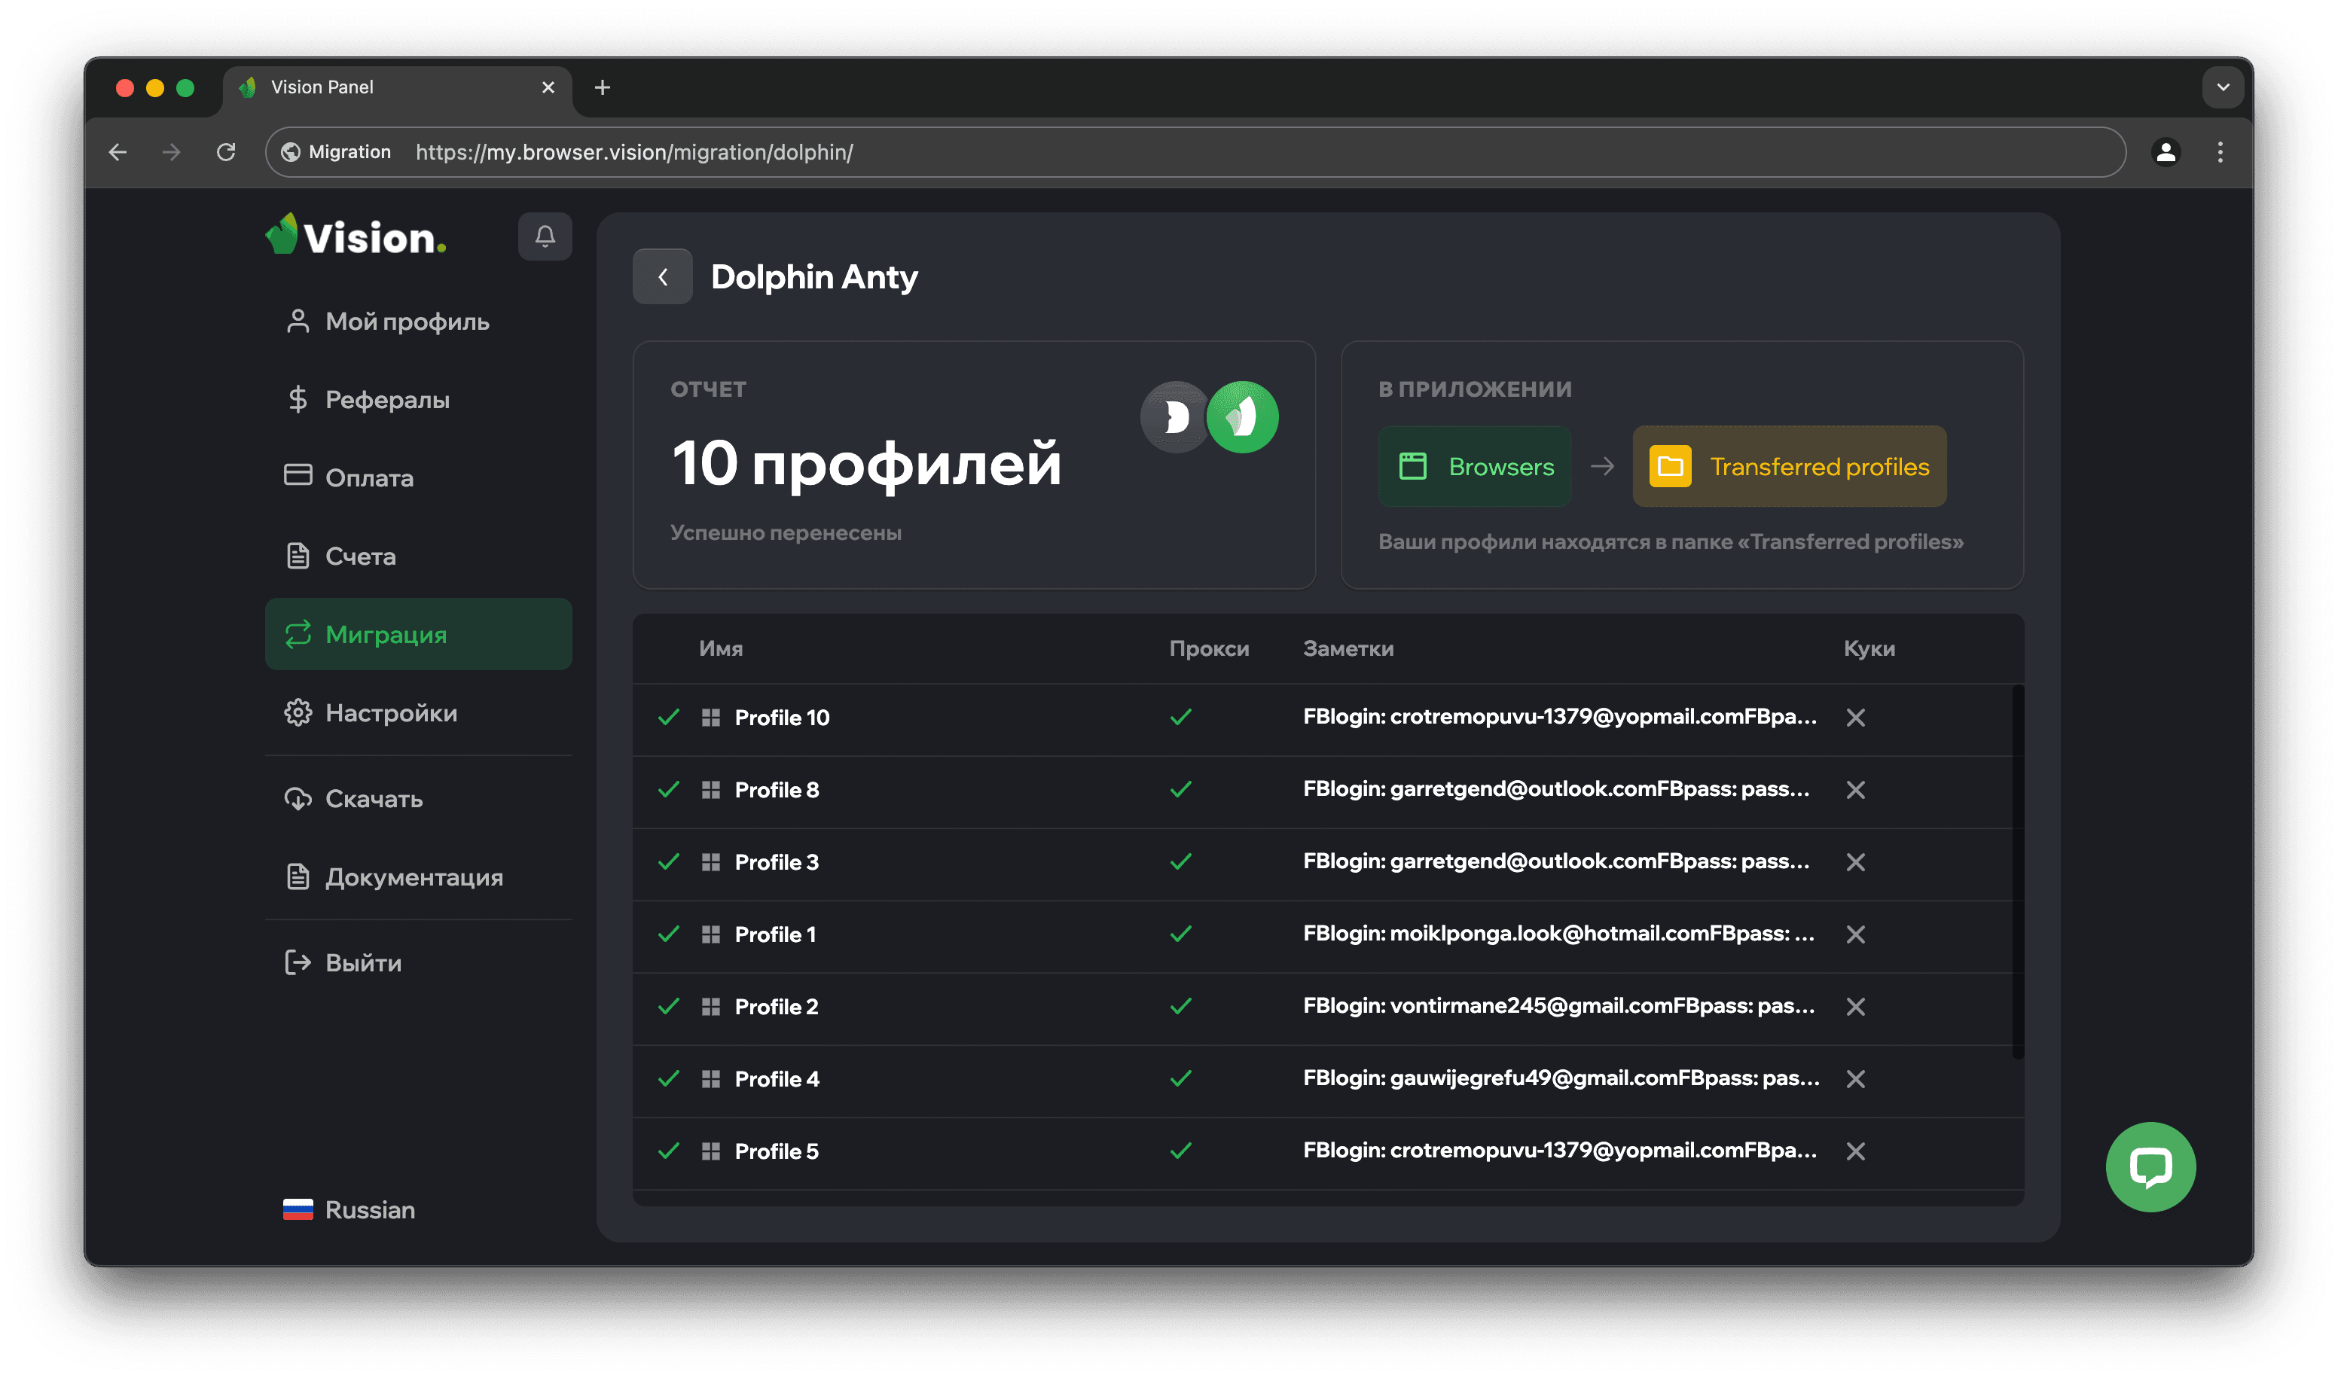Viewport: 2338px width, 1378px height.
Task: Click the Куки column header
Action: [x=1868, y=648]
